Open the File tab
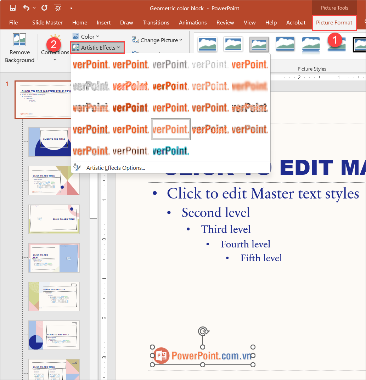The image size is (366, 380). click(13, 23)
